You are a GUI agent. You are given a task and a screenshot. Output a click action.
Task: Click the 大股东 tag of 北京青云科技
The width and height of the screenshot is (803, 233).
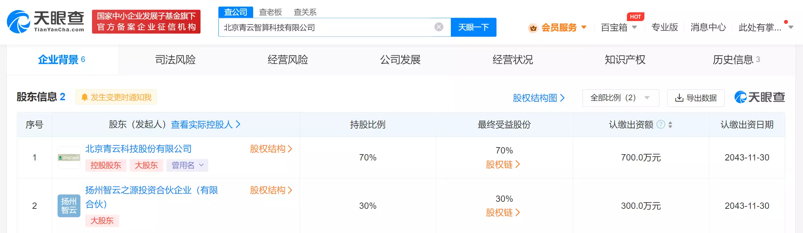tap(146, 165)
